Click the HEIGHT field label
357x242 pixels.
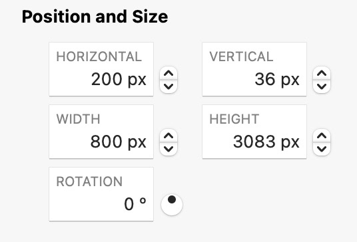point(234,119)
